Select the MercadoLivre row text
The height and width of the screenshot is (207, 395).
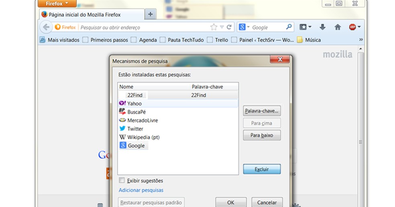tap(143, 121)
